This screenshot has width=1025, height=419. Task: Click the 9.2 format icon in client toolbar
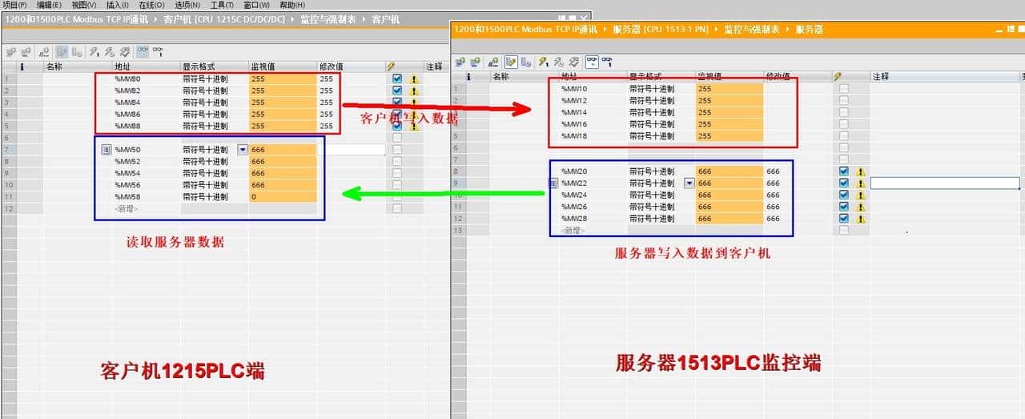coord(45,51)
